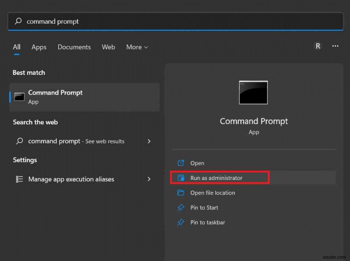Screen dimensions: 350x261
Task: Select the Pin to Start pushpin icon
Action: click(x=181, y=208)
